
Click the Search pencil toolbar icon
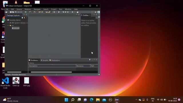point(49,12)
